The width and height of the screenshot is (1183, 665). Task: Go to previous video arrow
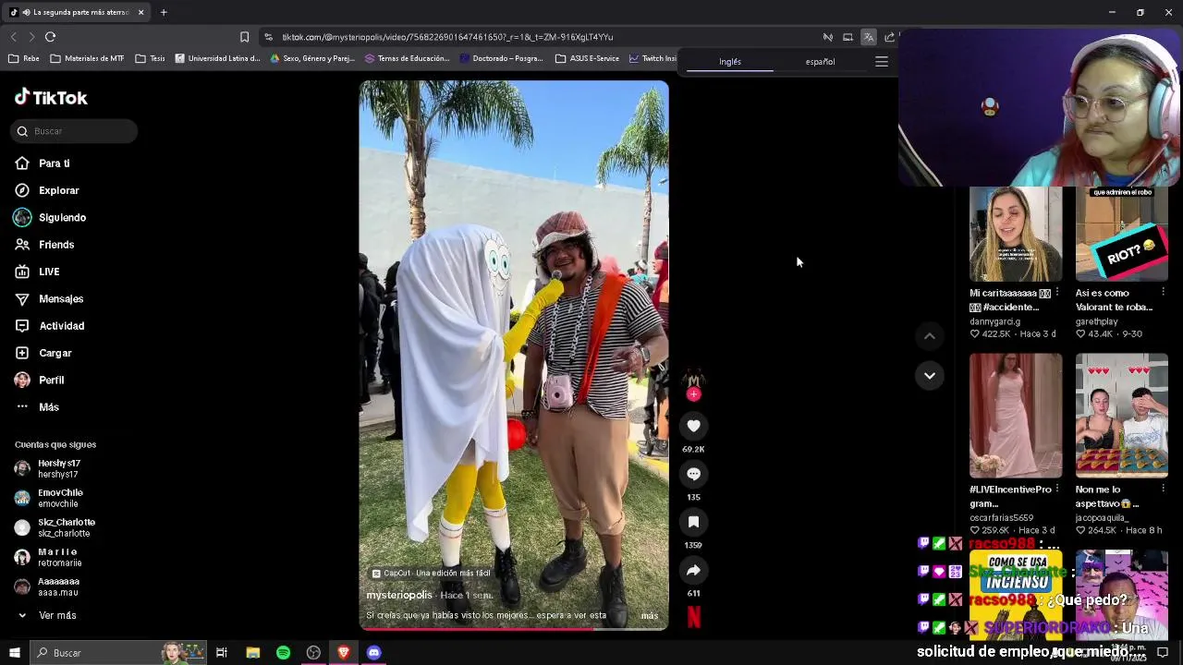(x=929, y=336)
